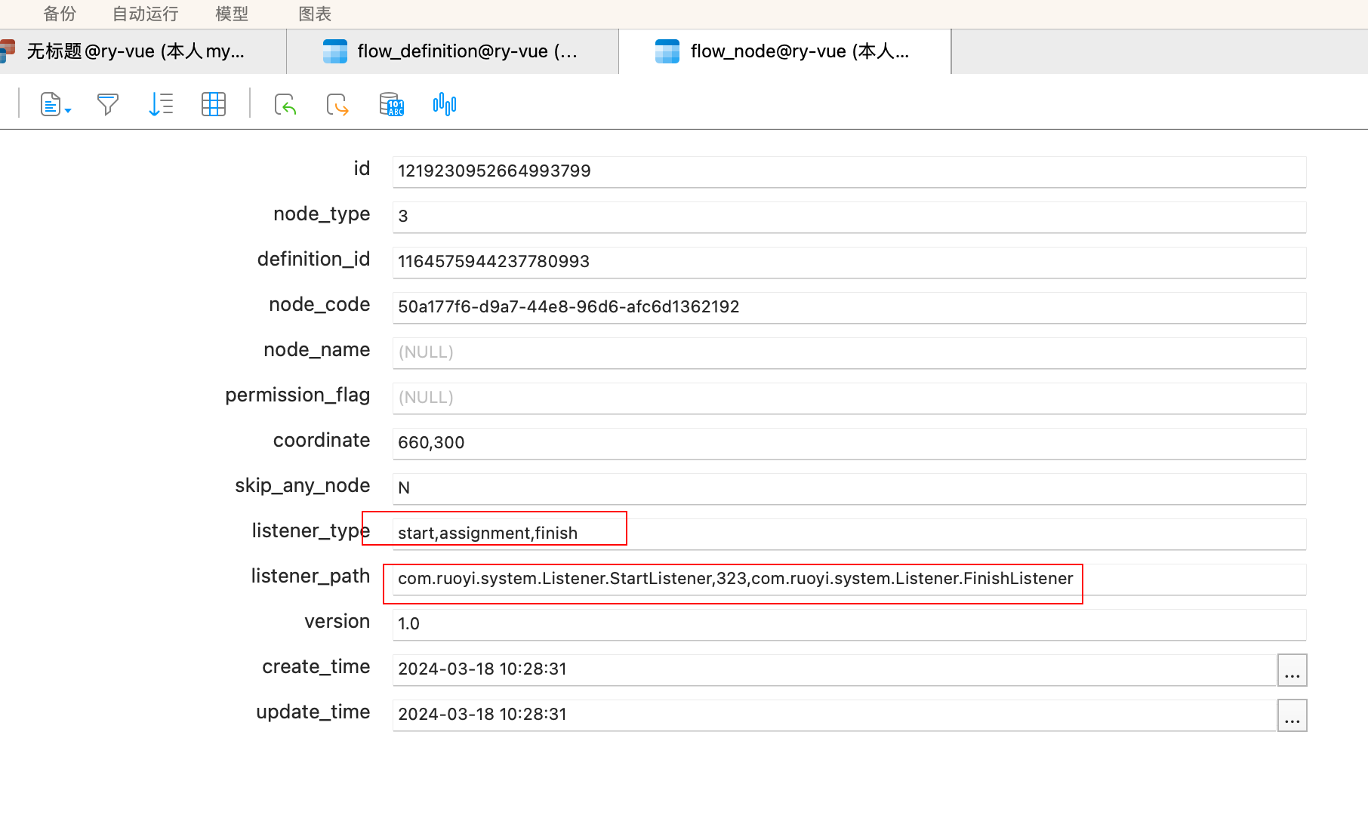Click the filter funnel icon
Viewport: 1368px width, 818px height.
[x=108, y=104]
